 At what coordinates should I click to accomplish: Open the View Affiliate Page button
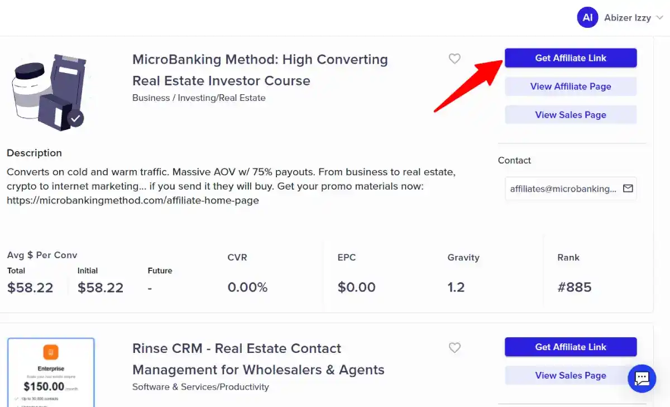[x=570, y=86]
